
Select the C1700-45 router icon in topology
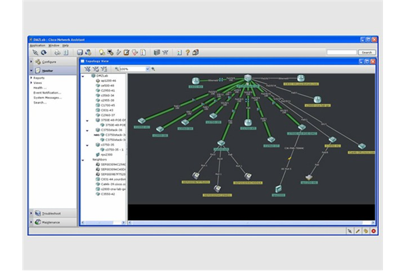coord(248,123)
